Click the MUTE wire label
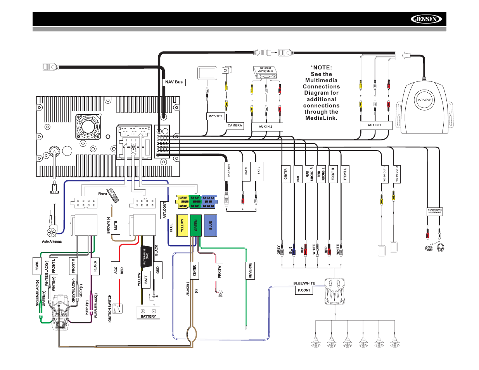 click(116, 225)
